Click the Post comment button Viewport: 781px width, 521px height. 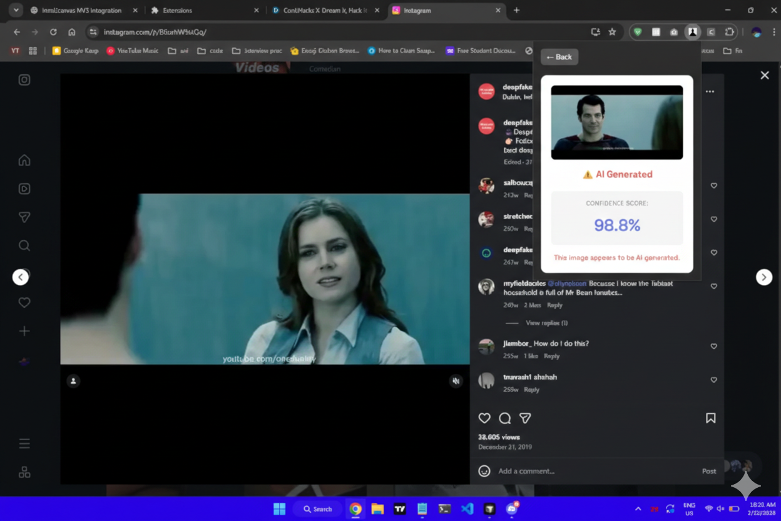coord(709,471)
